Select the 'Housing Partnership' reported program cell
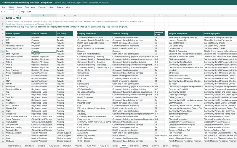Screen dimensions: 237x148 coord(186,40)
